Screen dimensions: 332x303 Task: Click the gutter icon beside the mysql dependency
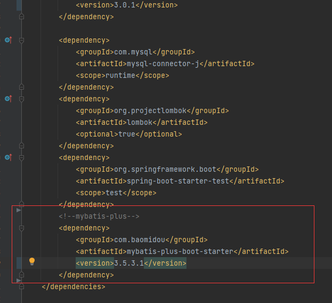(x=8, y=40)
